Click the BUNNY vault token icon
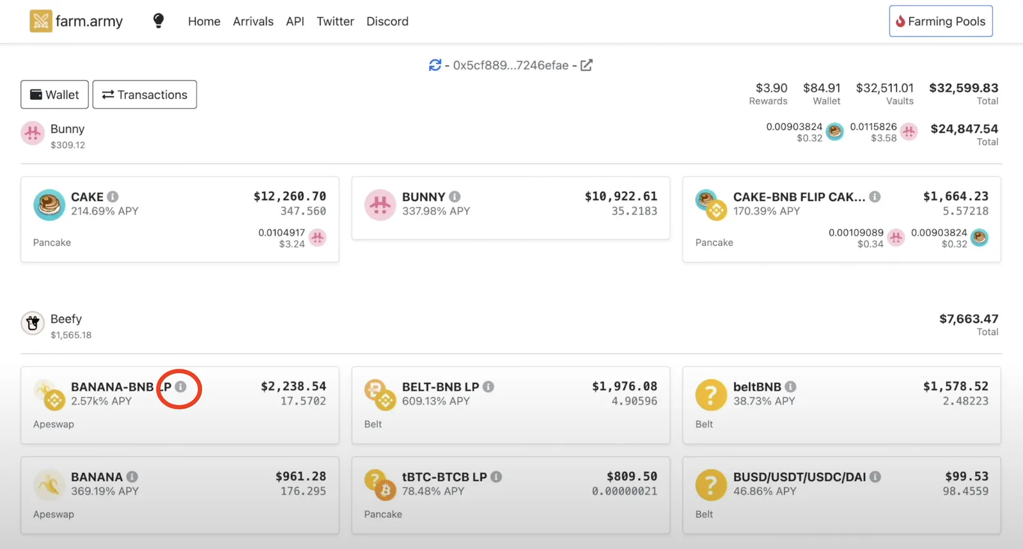 click(380, 205)
